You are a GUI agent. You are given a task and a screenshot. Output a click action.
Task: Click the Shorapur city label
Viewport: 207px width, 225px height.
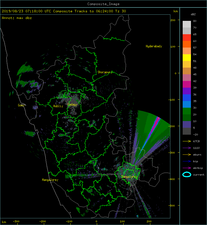click(105, 72)
